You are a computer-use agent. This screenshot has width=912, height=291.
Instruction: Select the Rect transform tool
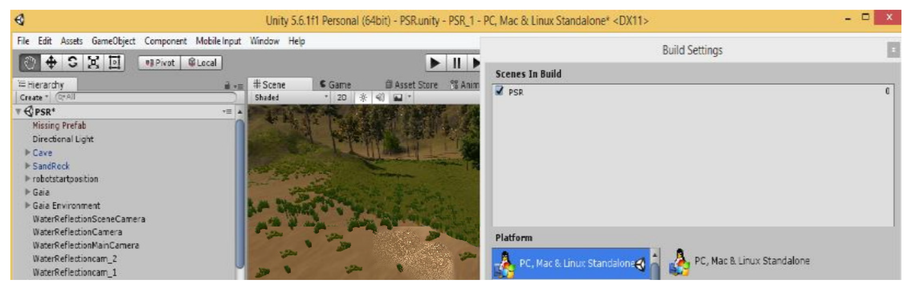[x=114, y=63]
